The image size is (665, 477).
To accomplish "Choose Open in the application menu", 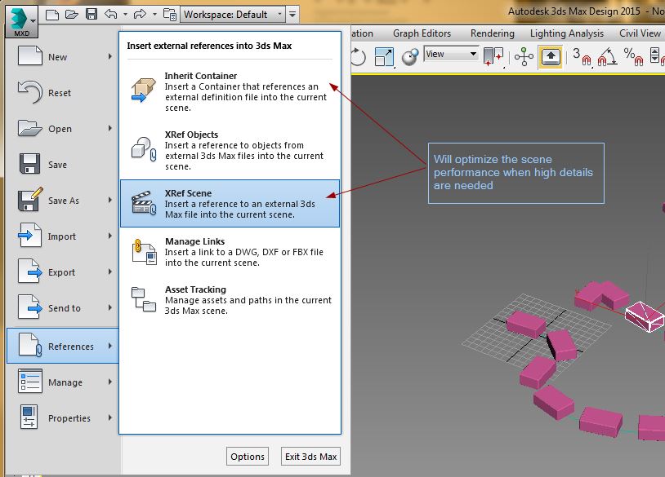I will 62,129.
